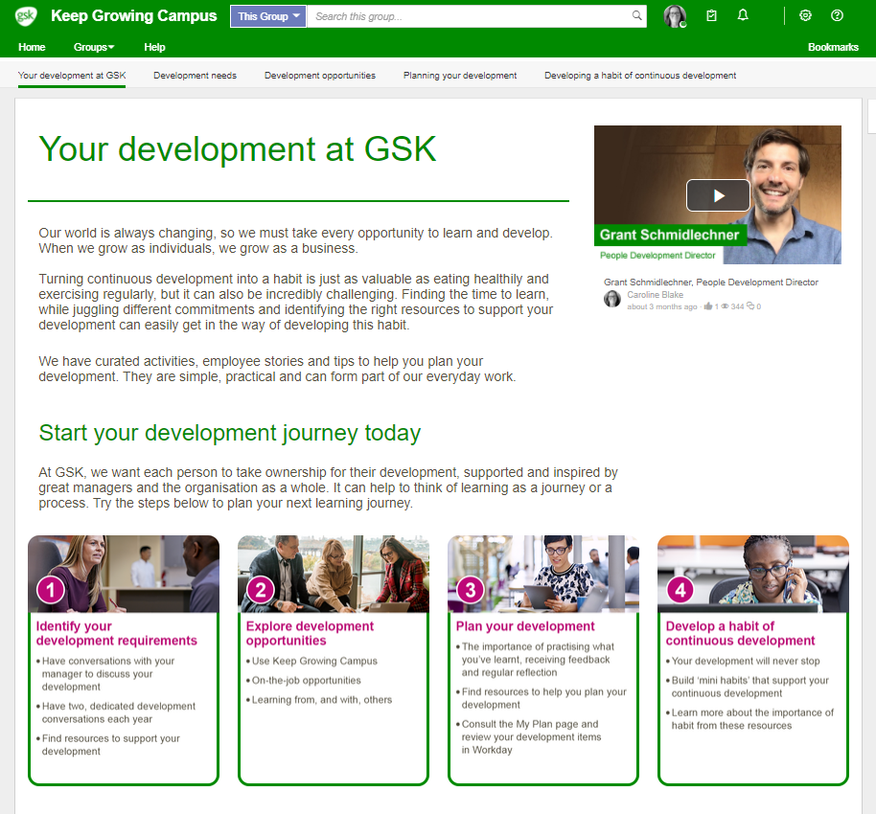Click 'Build mini habits' bullet text
Image resolution: width=876 pixels, height=814 pixels.
coord(749,687)
